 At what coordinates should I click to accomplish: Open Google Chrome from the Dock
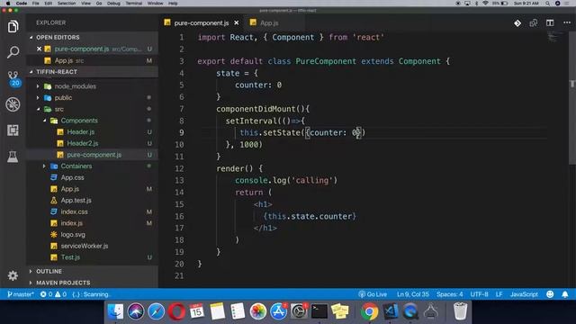[x=370, y=311]
